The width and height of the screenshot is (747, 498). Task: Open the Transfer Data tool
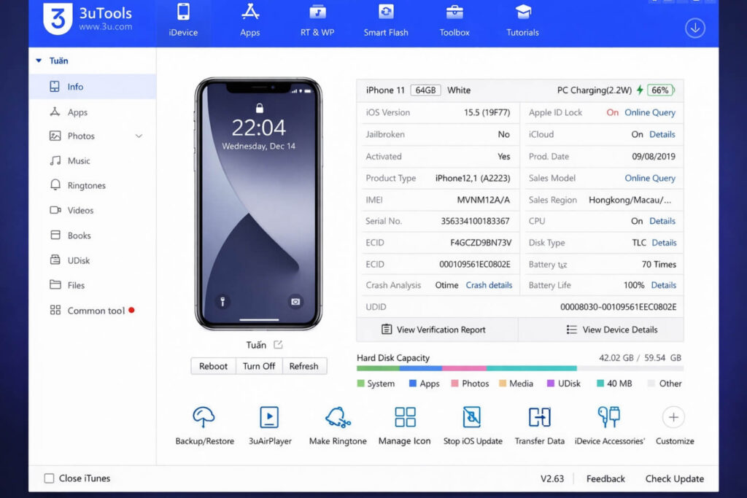539,418
